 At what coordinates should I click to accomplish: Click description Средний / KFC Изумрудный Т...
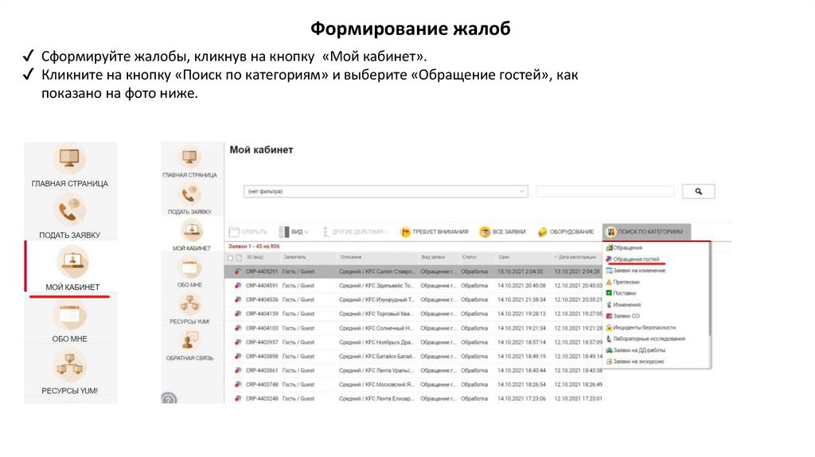point(377,300)
